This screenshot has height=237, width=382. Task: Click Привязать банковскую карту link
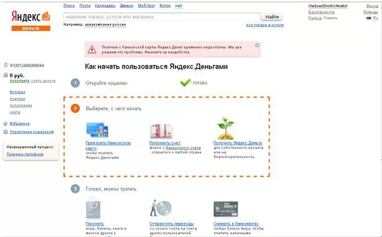click(108, 146)
